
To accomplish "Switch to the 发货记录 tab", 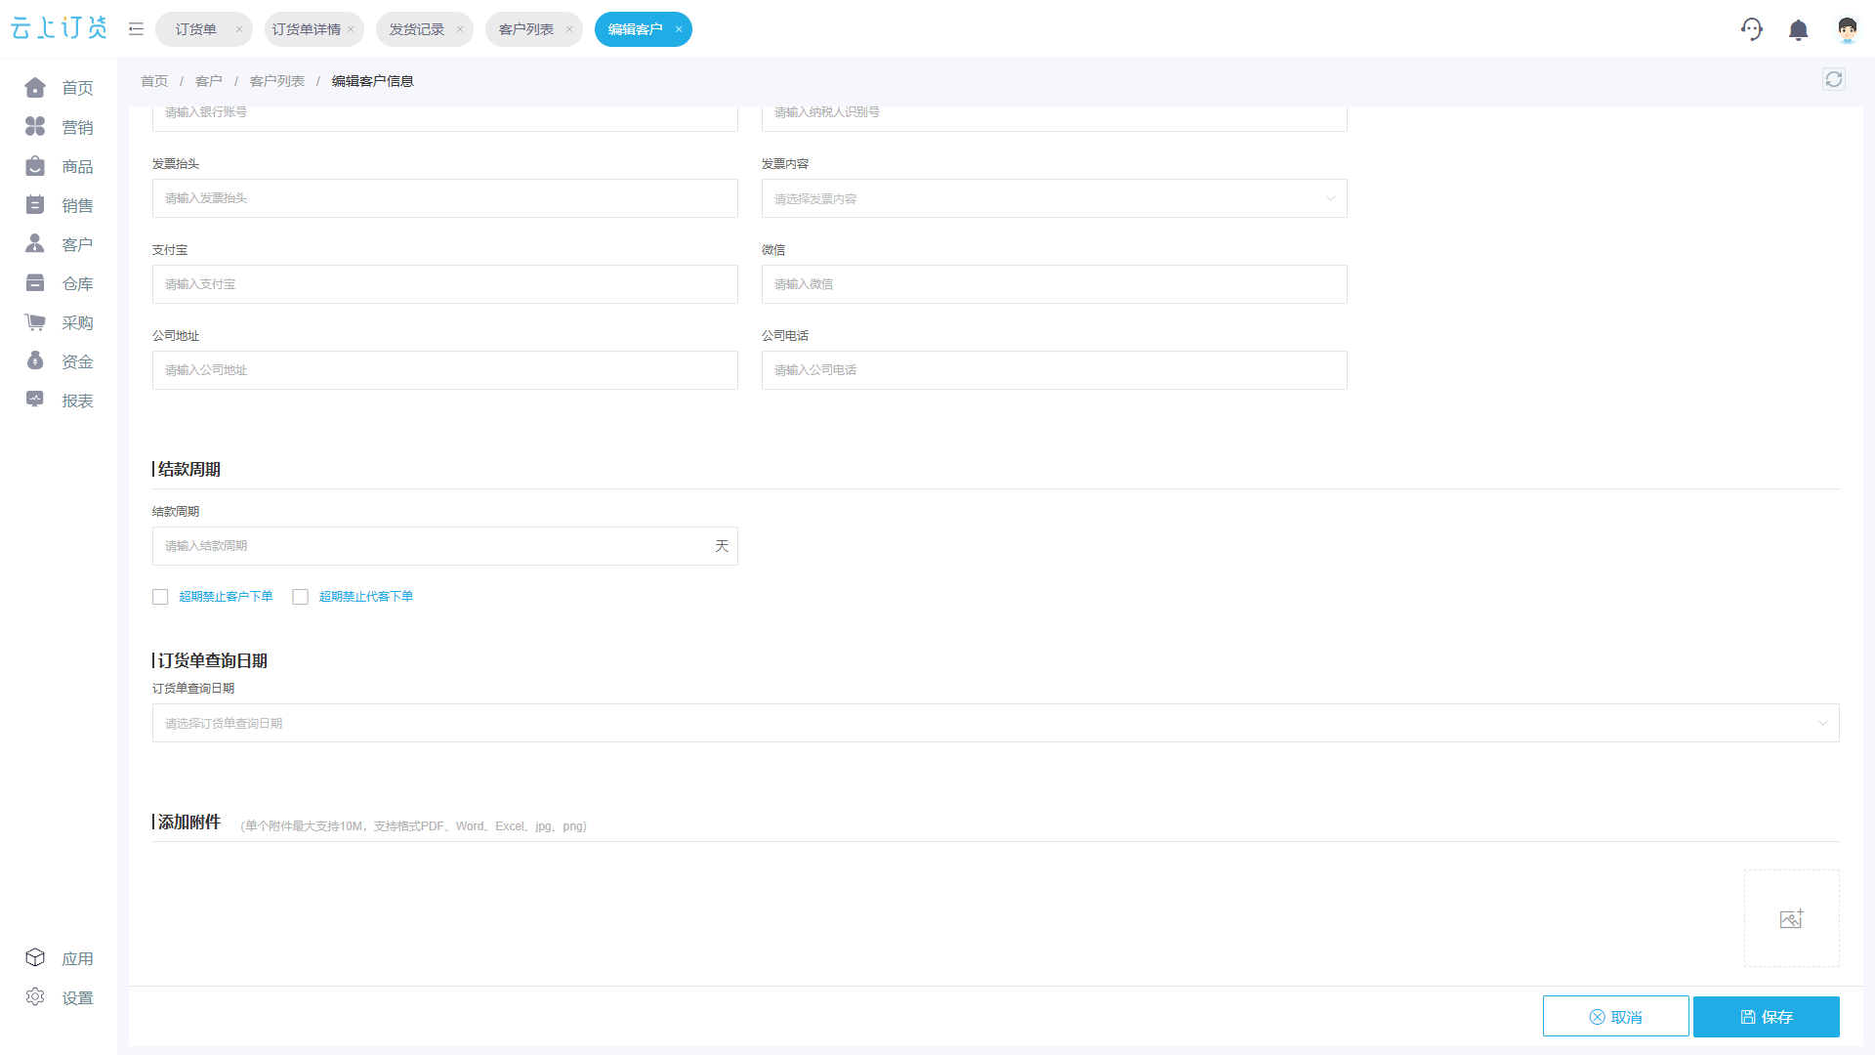I will click(417, 29).
